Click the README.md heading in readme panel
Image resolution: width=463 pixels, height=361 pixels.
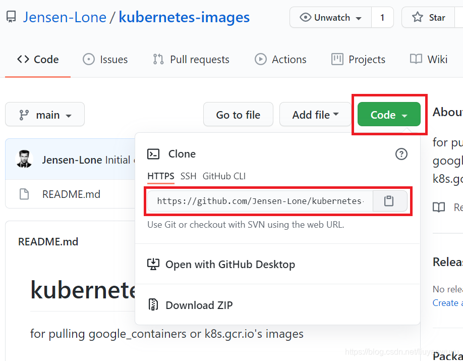pos(48,242)
